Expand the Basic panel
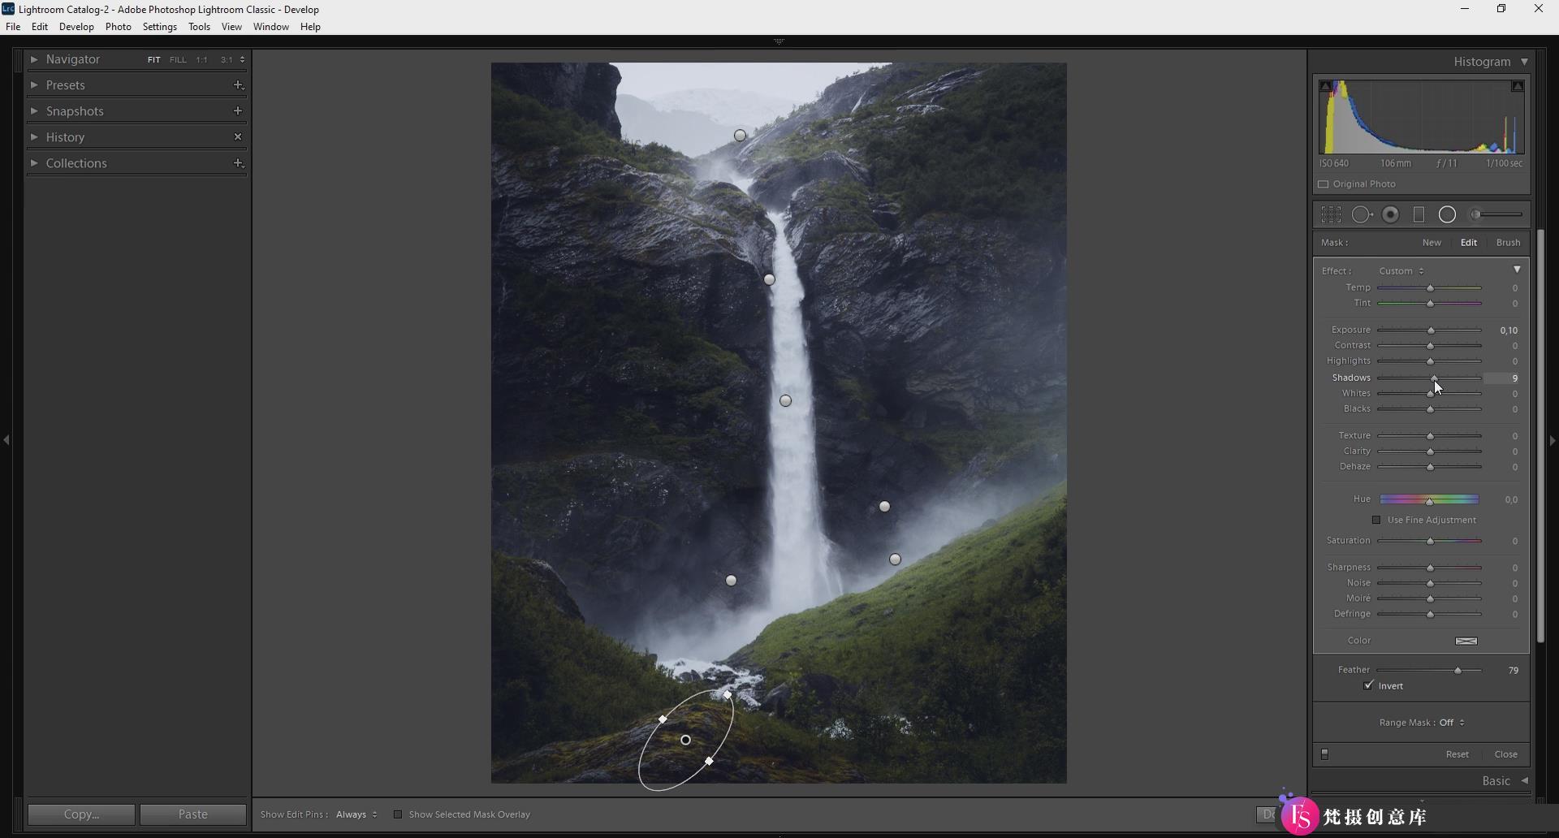This screenshot has width=1559, height=838. tap(1524, 780)
